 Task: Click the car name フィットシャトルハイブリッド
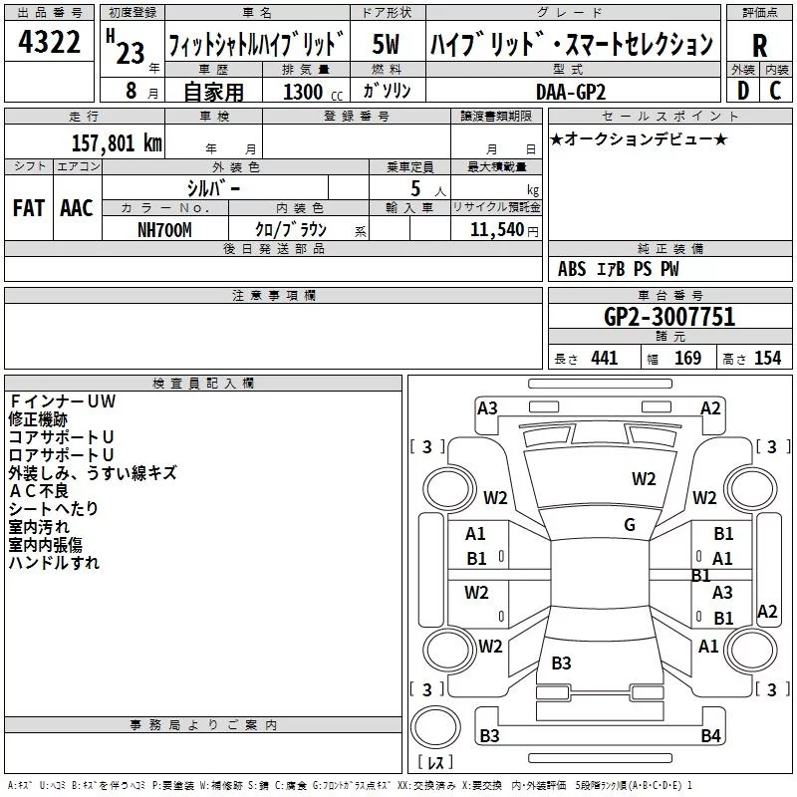click(256, 43)
